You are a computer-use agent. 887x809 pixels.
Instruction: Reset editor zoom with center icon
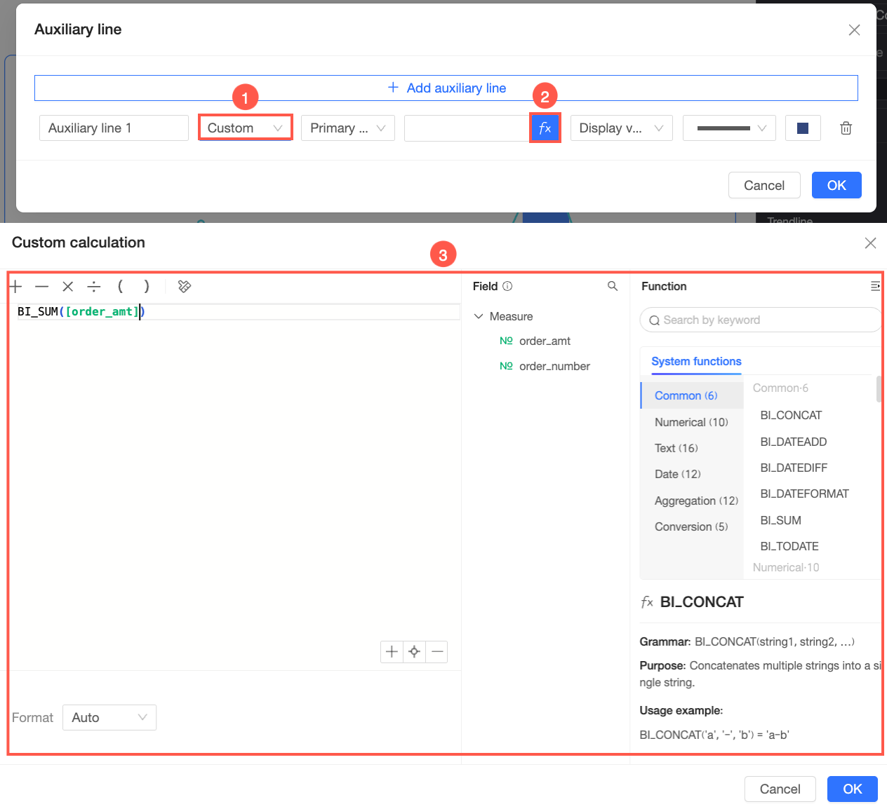click(x=414, y=652)
